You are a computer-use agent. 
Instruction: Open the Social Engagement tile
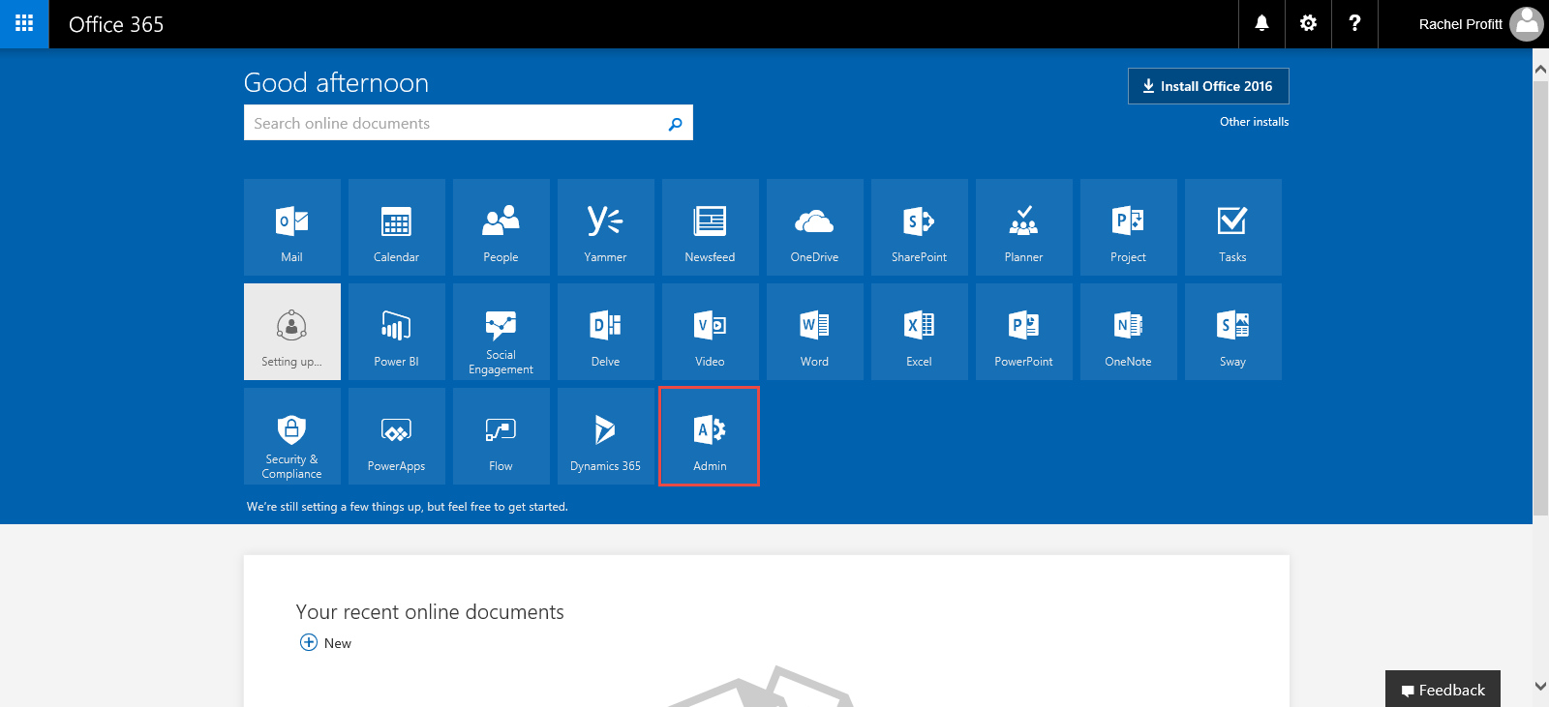coord(501,332)
